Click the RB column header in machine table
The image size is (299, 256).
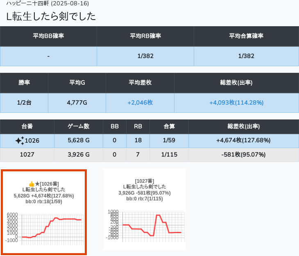[138, 126]
